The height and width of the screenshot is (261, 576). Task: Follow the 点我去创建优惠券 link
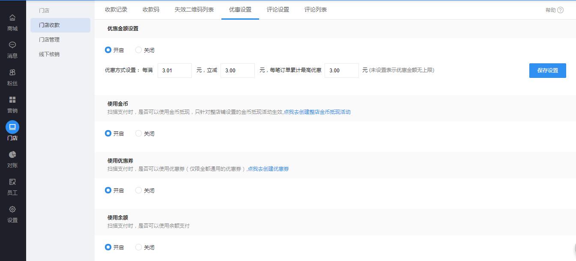point(269,169)
